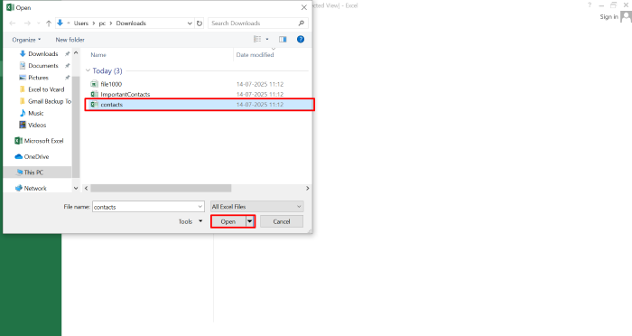Cancel the Open dialog

[282, 221]
